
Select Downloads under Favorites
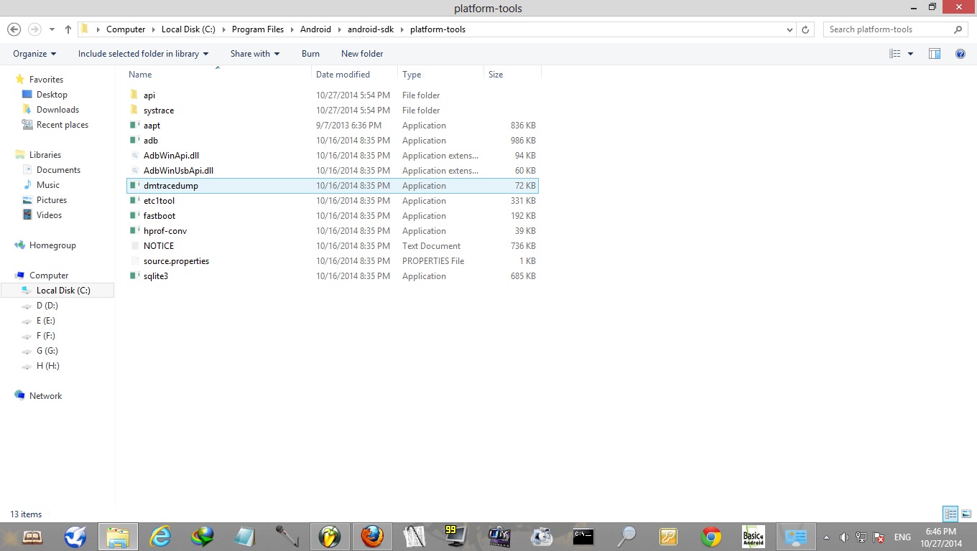click(x=57, y=110)
